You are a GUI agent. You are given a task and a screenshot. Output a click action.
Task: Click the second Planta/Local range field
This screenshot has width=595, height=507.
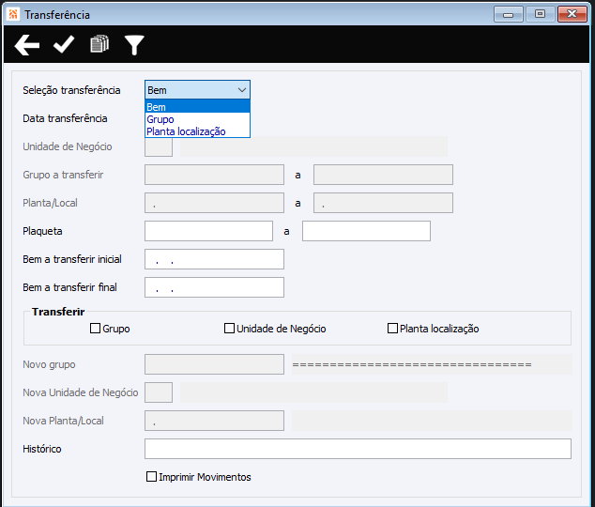tap(383, 203)
